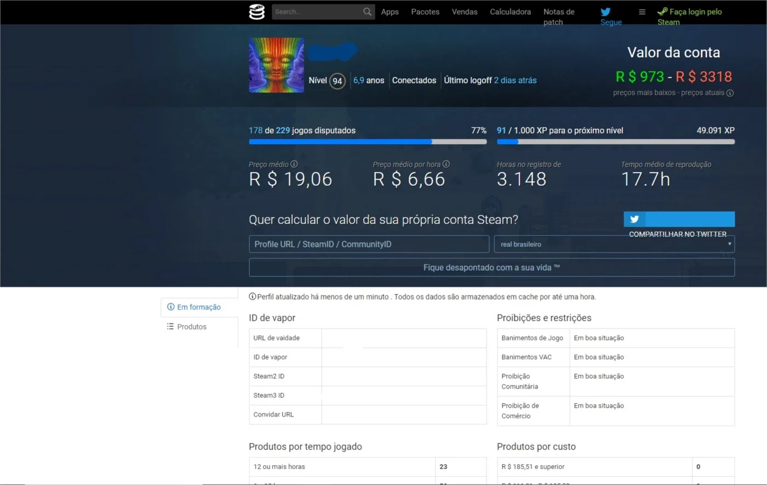Click the Produtos por tempo jogado heading
The image size is (767, 485).
[x=305, y=447]
